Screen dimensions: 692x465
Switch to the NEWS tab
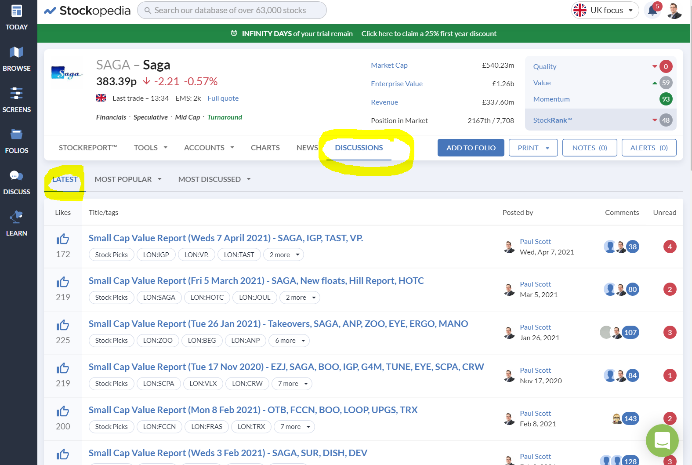tap(307, 148)
